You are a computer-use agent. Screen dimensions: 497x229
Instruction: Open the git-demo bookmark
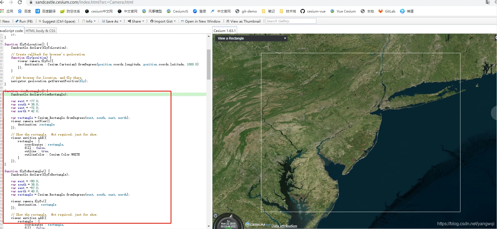pos(246,11)
